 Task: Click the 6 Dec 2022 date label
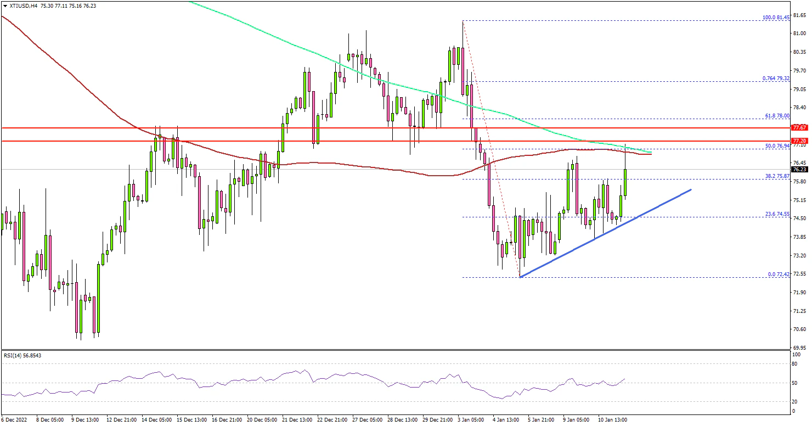point(15,419)
